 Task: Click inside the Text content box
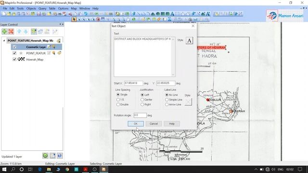[x=142, y=57]
